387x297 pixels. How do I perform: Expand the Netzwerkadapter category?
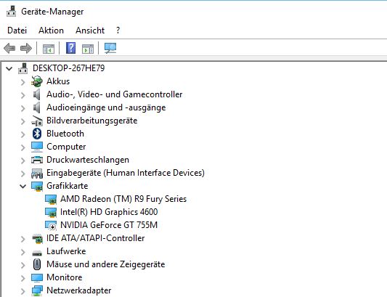coord(23,291)
